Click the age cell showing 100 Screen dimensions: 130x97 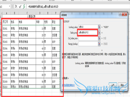(40, 87)
